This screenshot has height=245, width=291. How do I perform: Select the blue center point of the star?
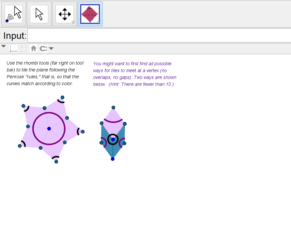49,129
